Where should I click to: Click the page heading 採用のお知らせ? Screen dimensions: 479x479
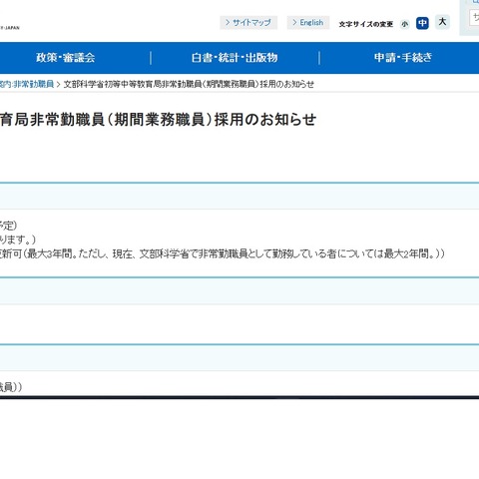click(x=265, y=120)
